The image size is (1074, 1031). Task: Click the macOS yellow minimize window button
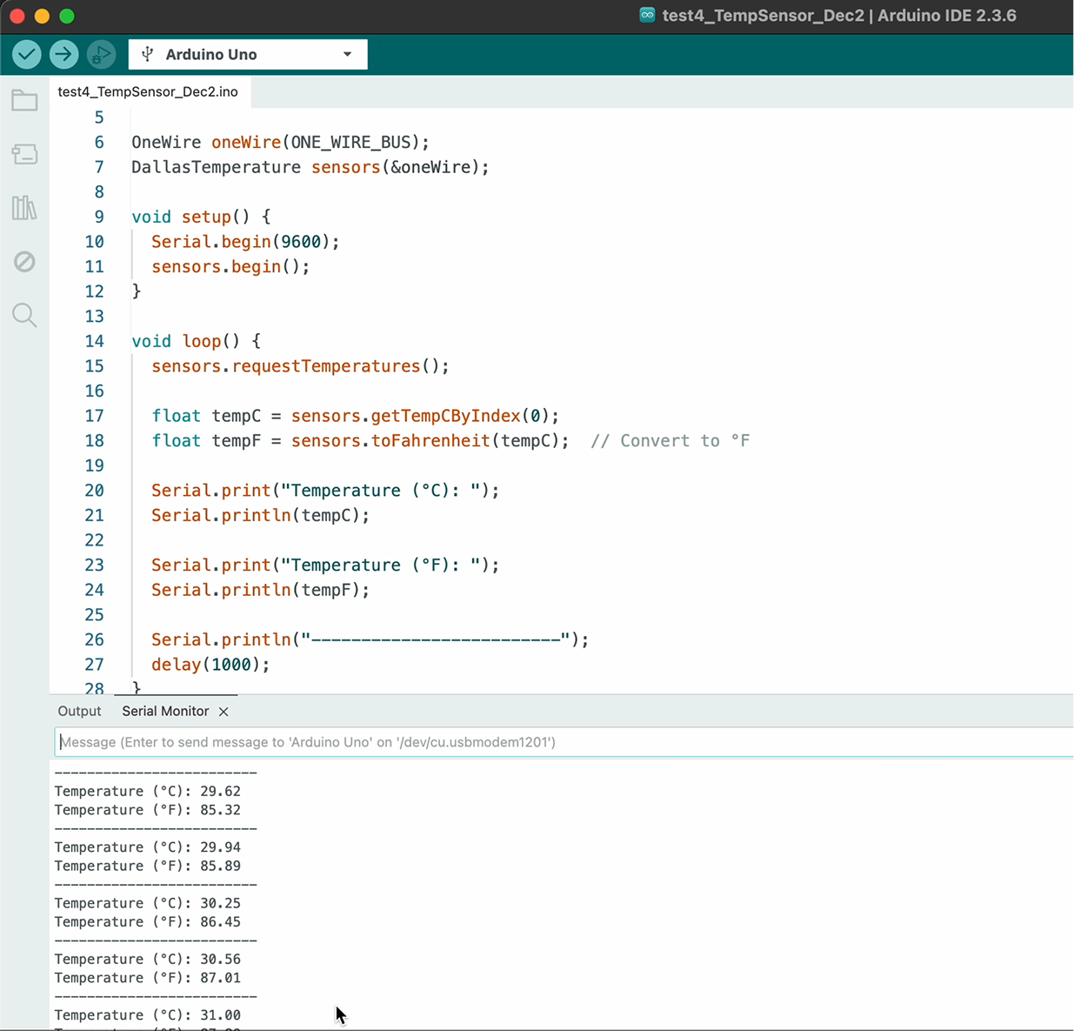(42, 16)
